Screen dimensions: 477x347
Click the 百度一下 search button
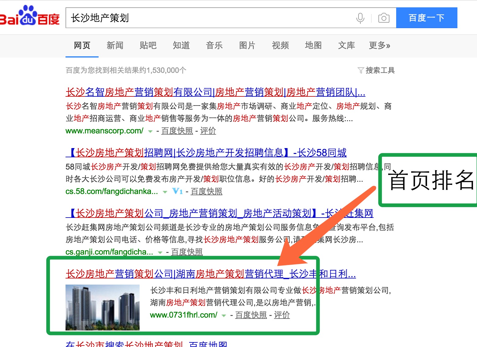pos(426,18)
